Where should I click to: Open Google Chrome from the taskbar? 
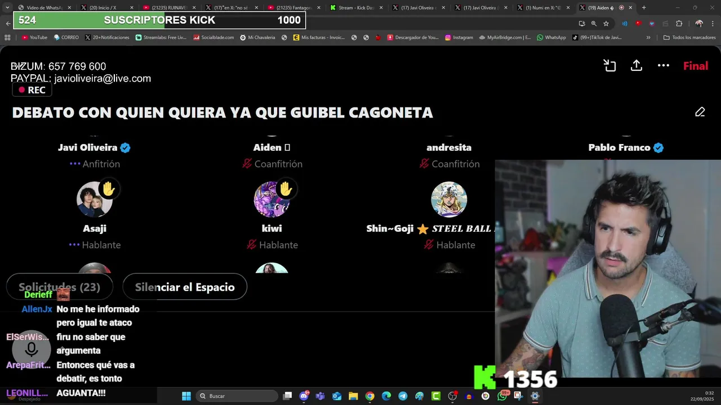pos(370,396)
